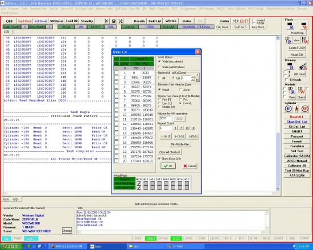Click the log vertical scrollbar down arrow
Viewport: 313px width, 250px height.
tap(278, 189)
